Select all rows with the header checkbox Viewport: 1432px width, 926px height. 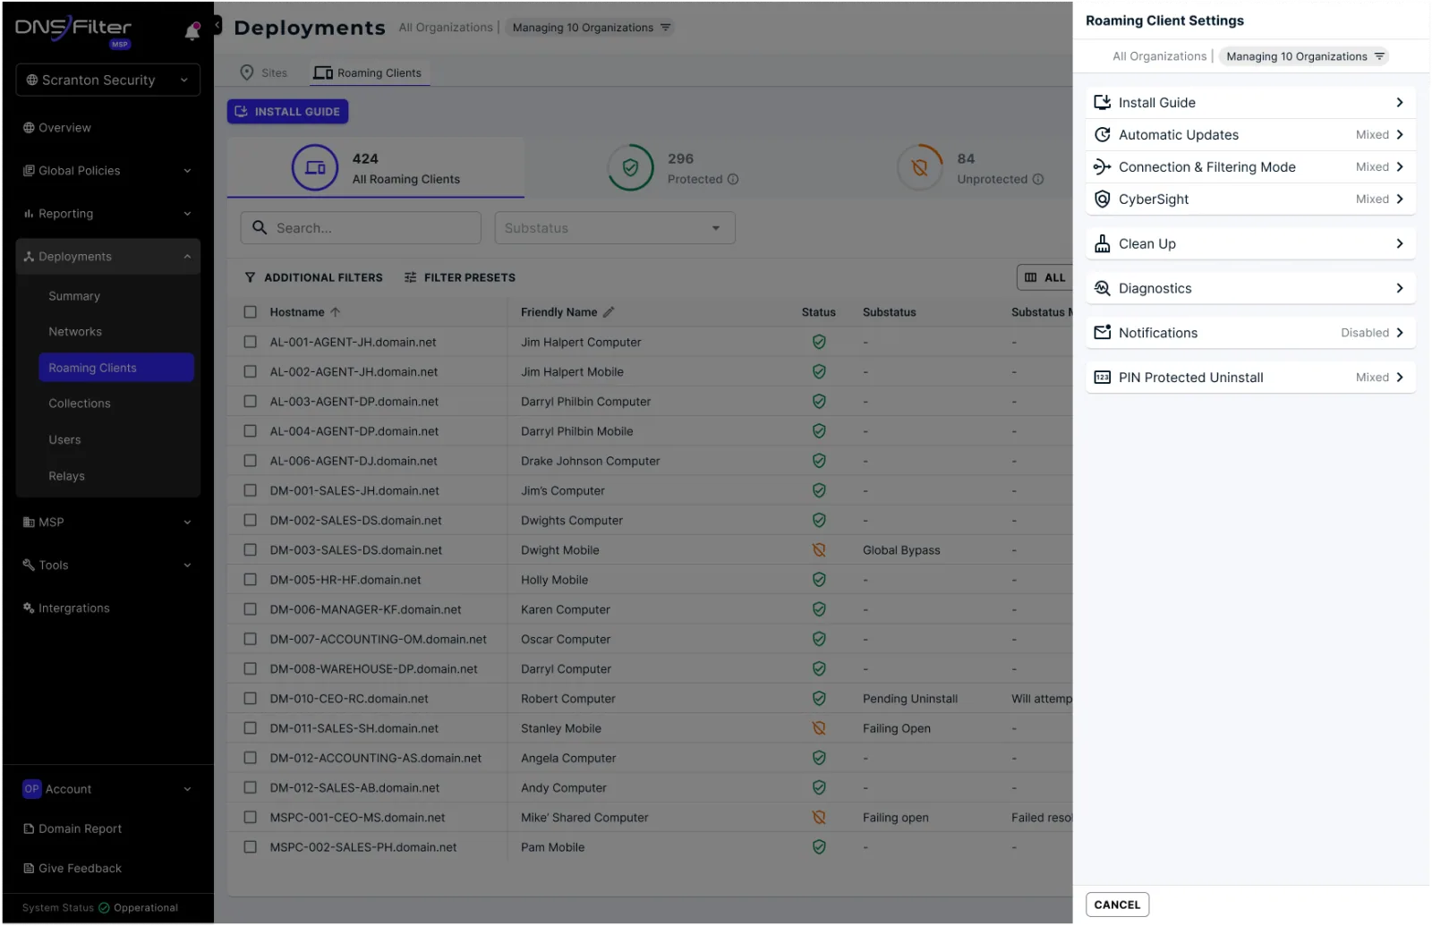tap(251, 312)
